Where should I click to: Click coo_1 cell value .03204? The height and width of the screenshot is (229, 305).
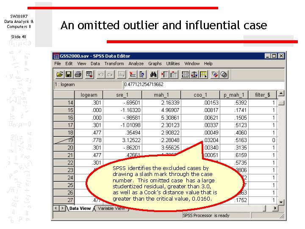(x=200, y=140)
